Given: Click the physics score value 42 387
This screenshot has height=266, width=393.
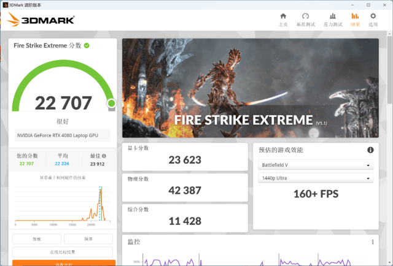Looking at the screenshot, I should (x=185, y=191).
